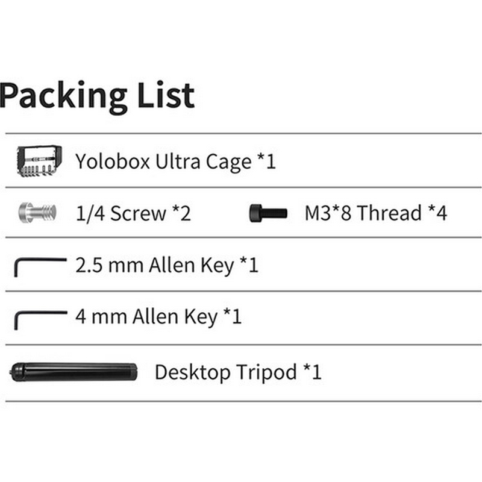
Task: Select the black desktop tripod image
Action: coord(74,371)
